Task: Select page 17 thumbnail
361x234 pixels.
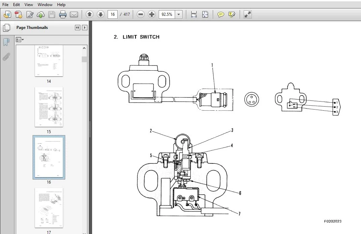Action: pyautogui.click(x=49, y=208)
